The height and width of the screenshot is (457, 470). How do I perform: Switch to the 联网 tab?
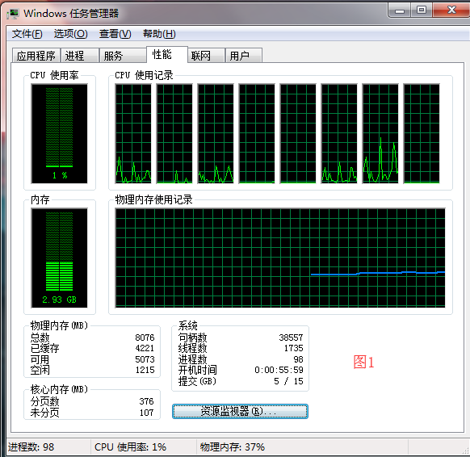[206, 56]
